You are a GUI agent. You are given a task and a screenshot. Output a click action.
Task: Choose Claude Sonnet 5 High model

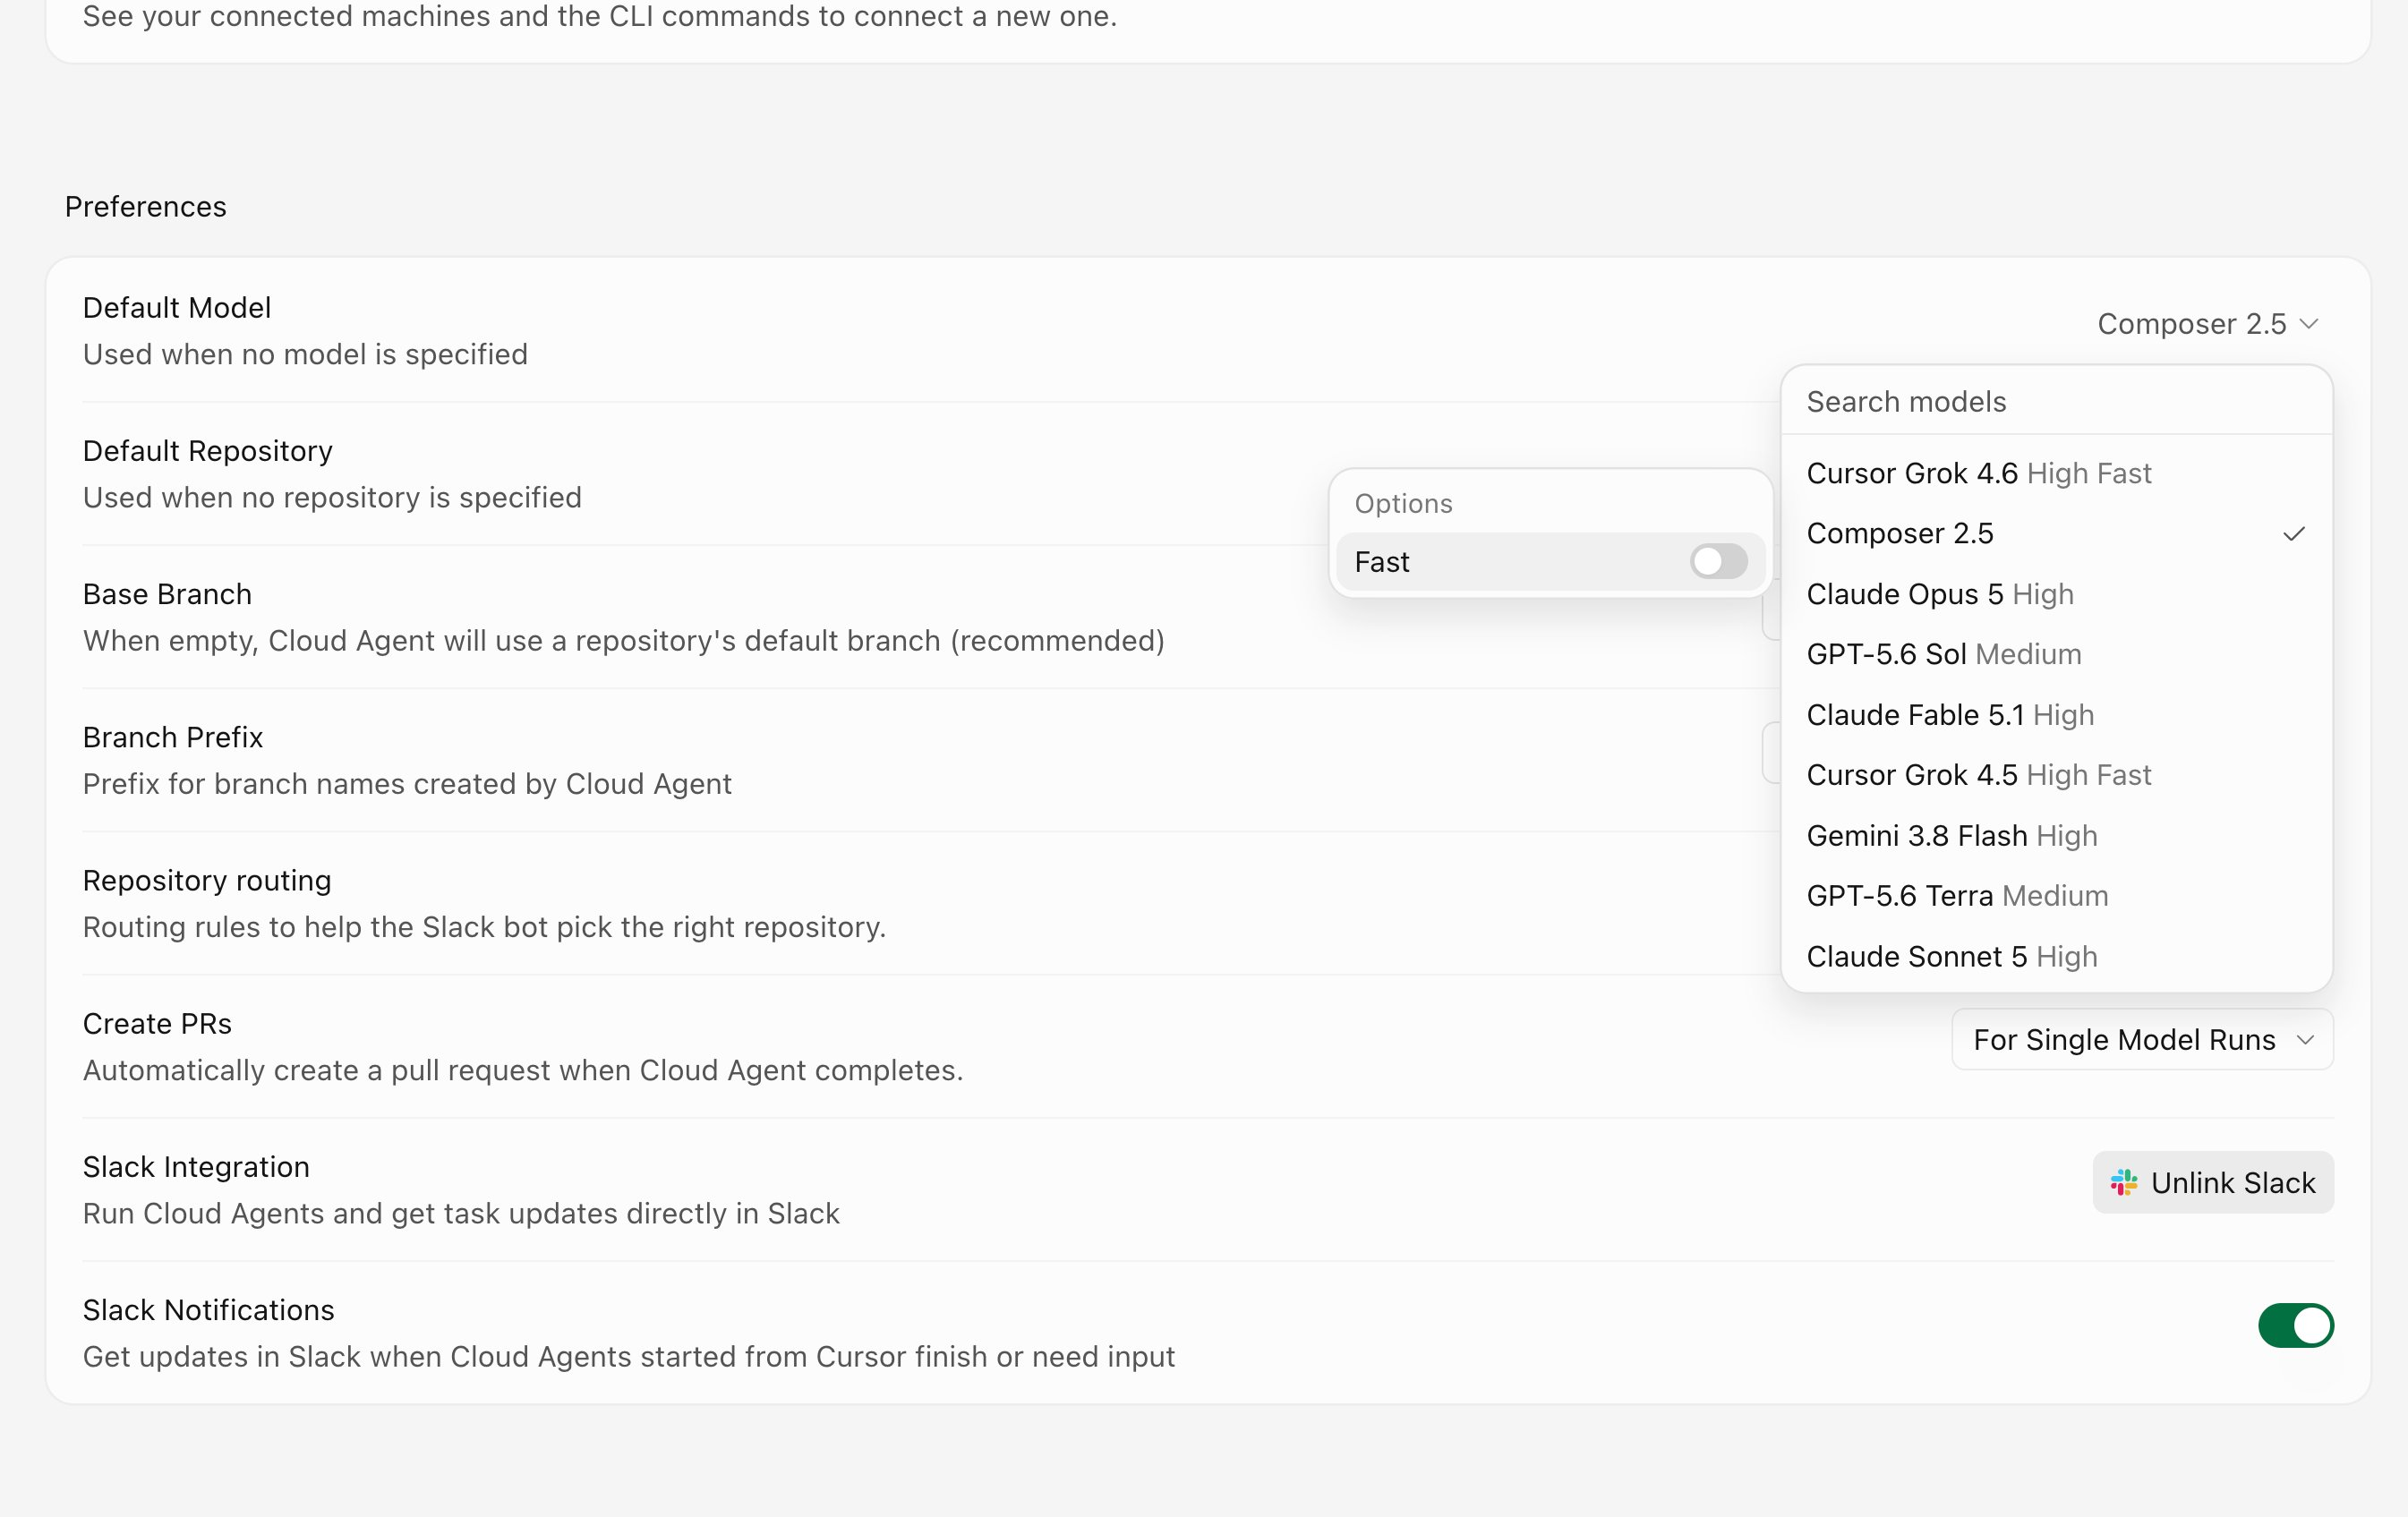[x=2056, y=956]
